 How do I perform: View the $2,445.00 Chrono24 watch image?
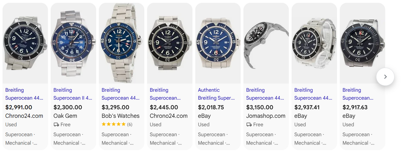click(x=170, y=43)
